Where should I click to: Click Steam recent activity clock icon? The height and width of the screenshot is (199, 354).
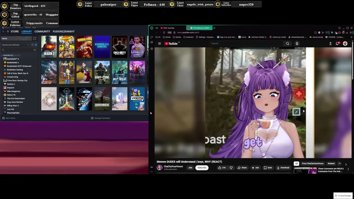coord(32,45)
